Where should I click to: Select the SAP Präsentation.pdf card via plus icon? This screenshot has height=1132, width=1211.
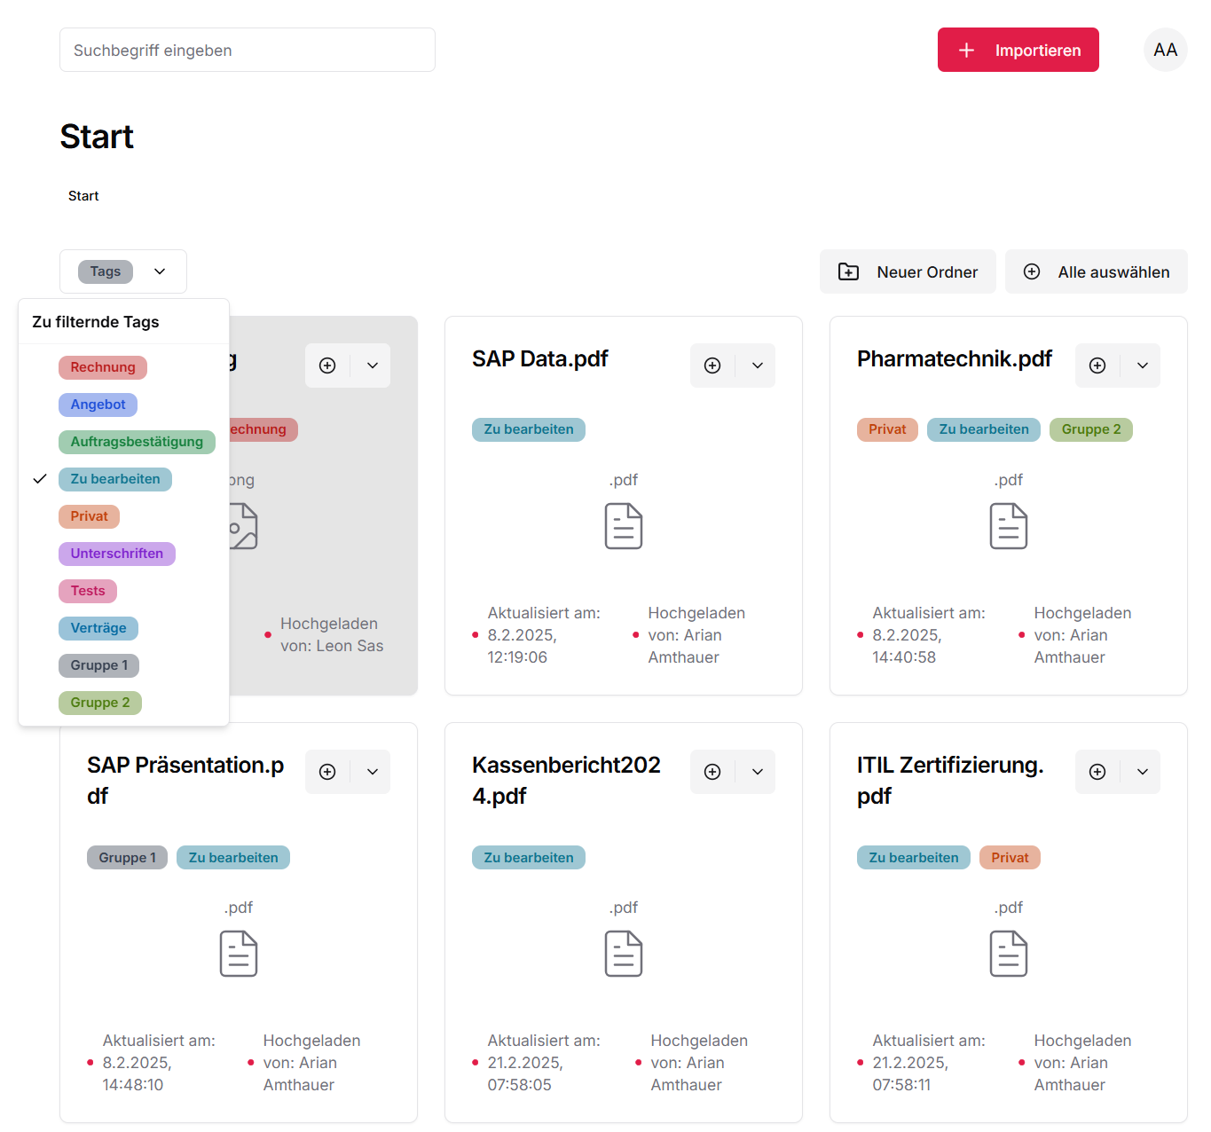327,772
